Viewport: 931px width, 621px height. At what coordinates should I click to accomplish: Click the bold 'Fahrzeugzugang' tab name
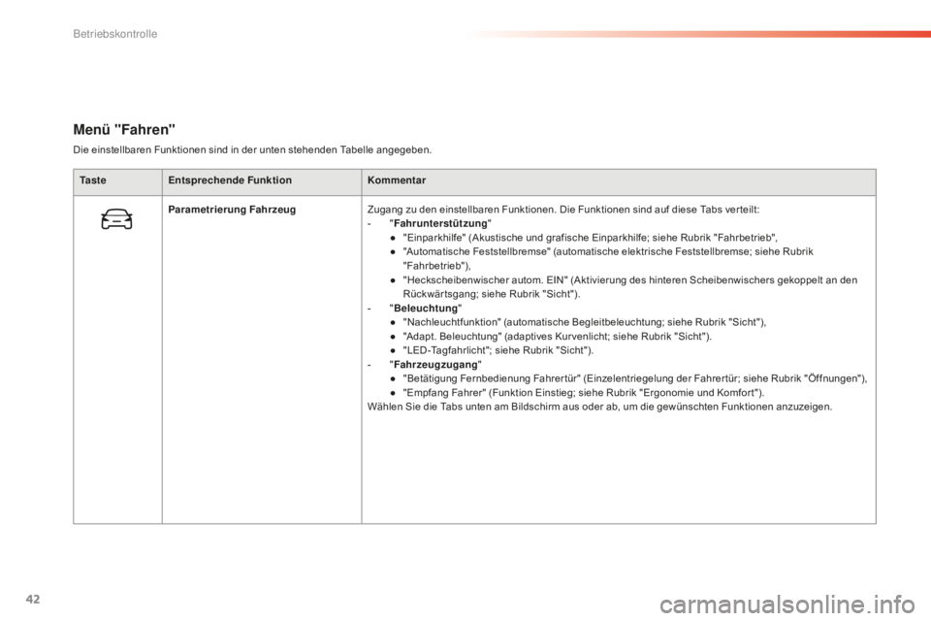coord(435,364)
